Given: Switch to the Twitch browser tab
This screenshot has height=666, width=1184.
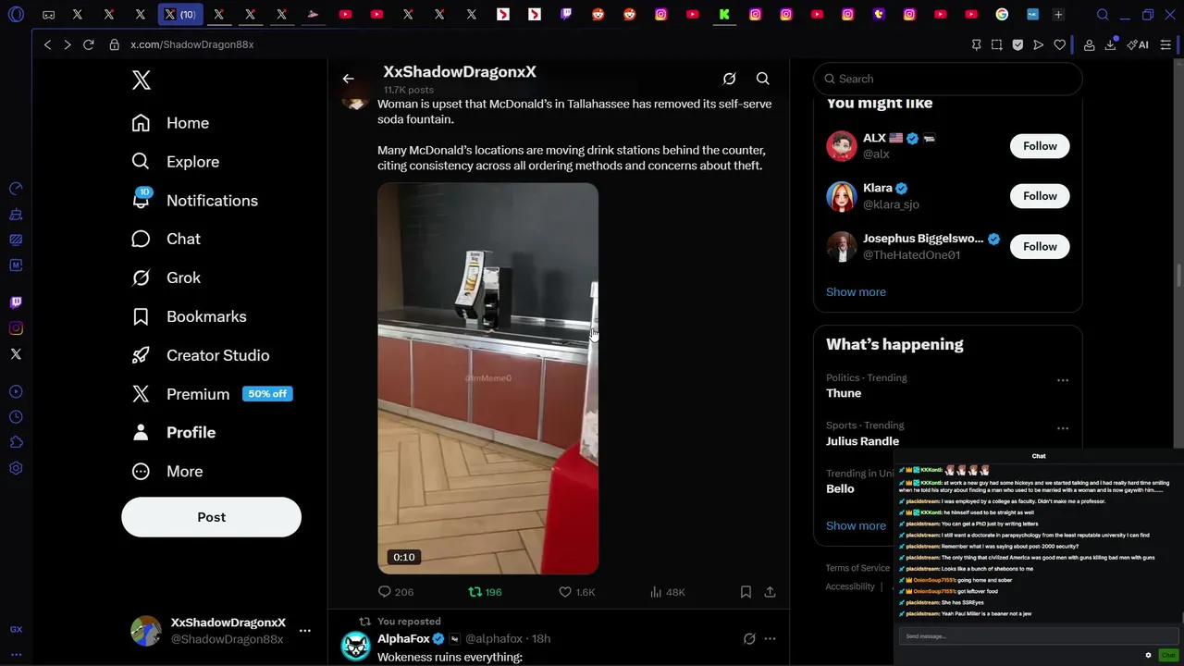Looking at the screenshot, I should click(566, 15).
